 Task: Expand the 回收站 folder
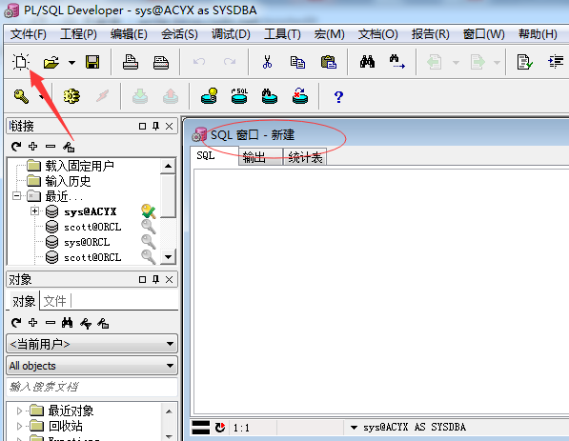coord(19,426)
